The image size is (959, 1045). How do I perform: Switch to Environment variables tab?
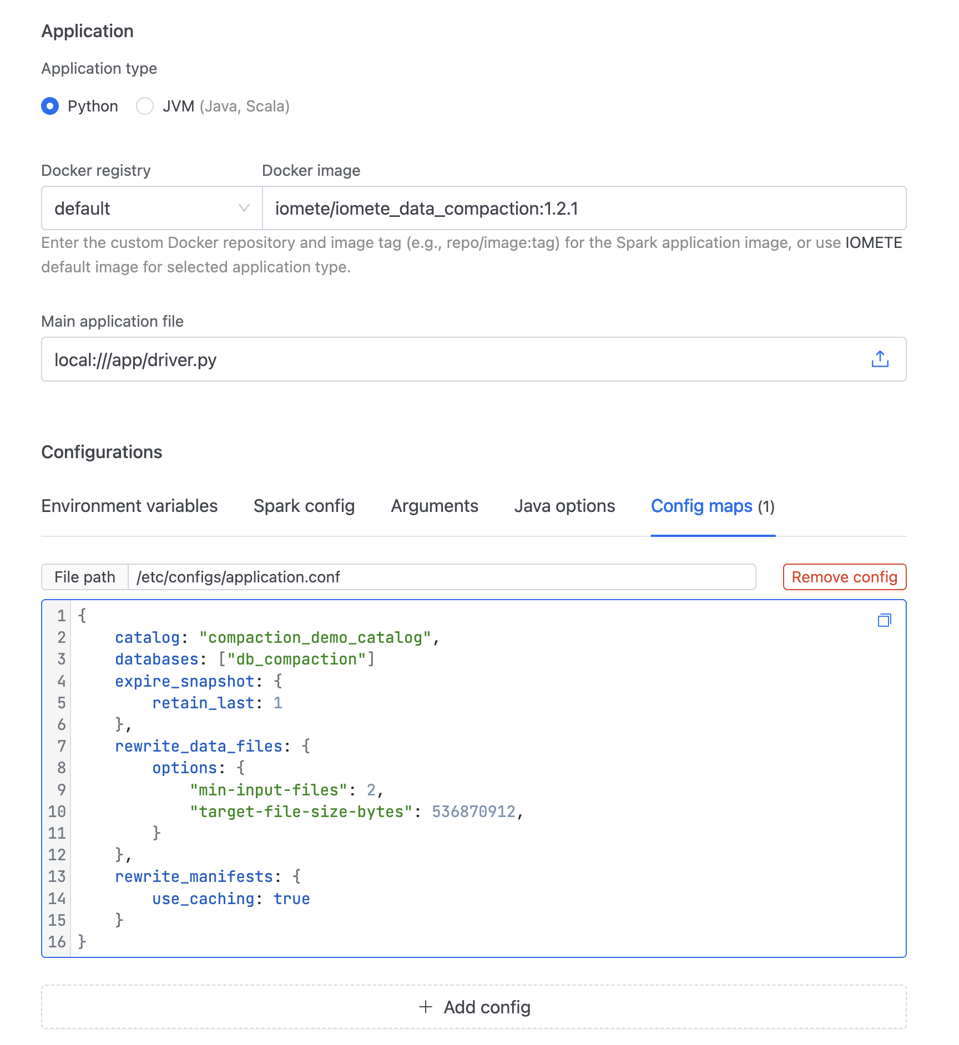click(x=129, y=506)
